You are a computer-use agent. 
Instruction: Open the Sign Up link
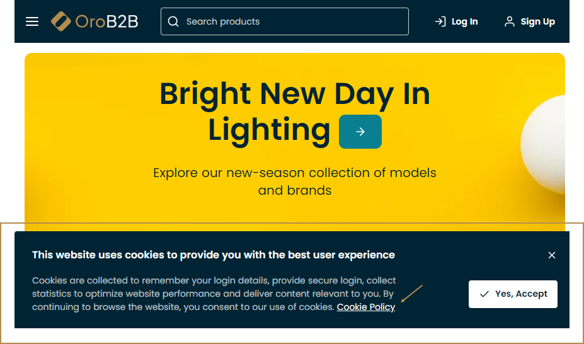[x=537, y=21]
